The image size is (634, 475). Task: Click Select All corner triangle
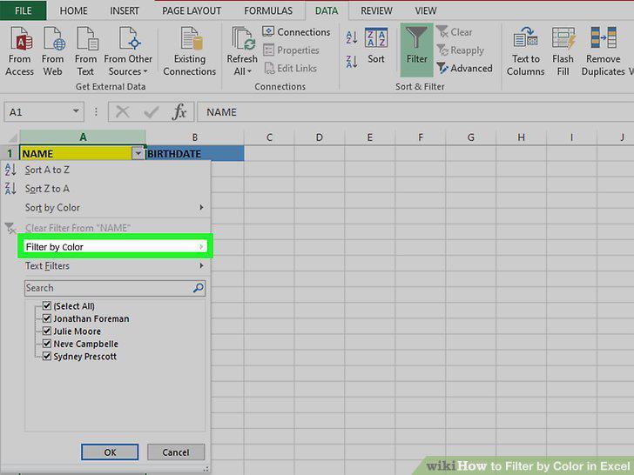pos(12,137)
